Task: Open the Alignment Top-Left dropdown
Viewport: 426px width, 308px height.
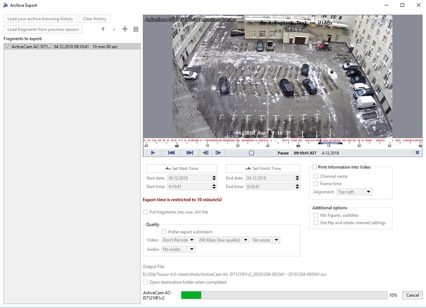Action: point(354,192)
